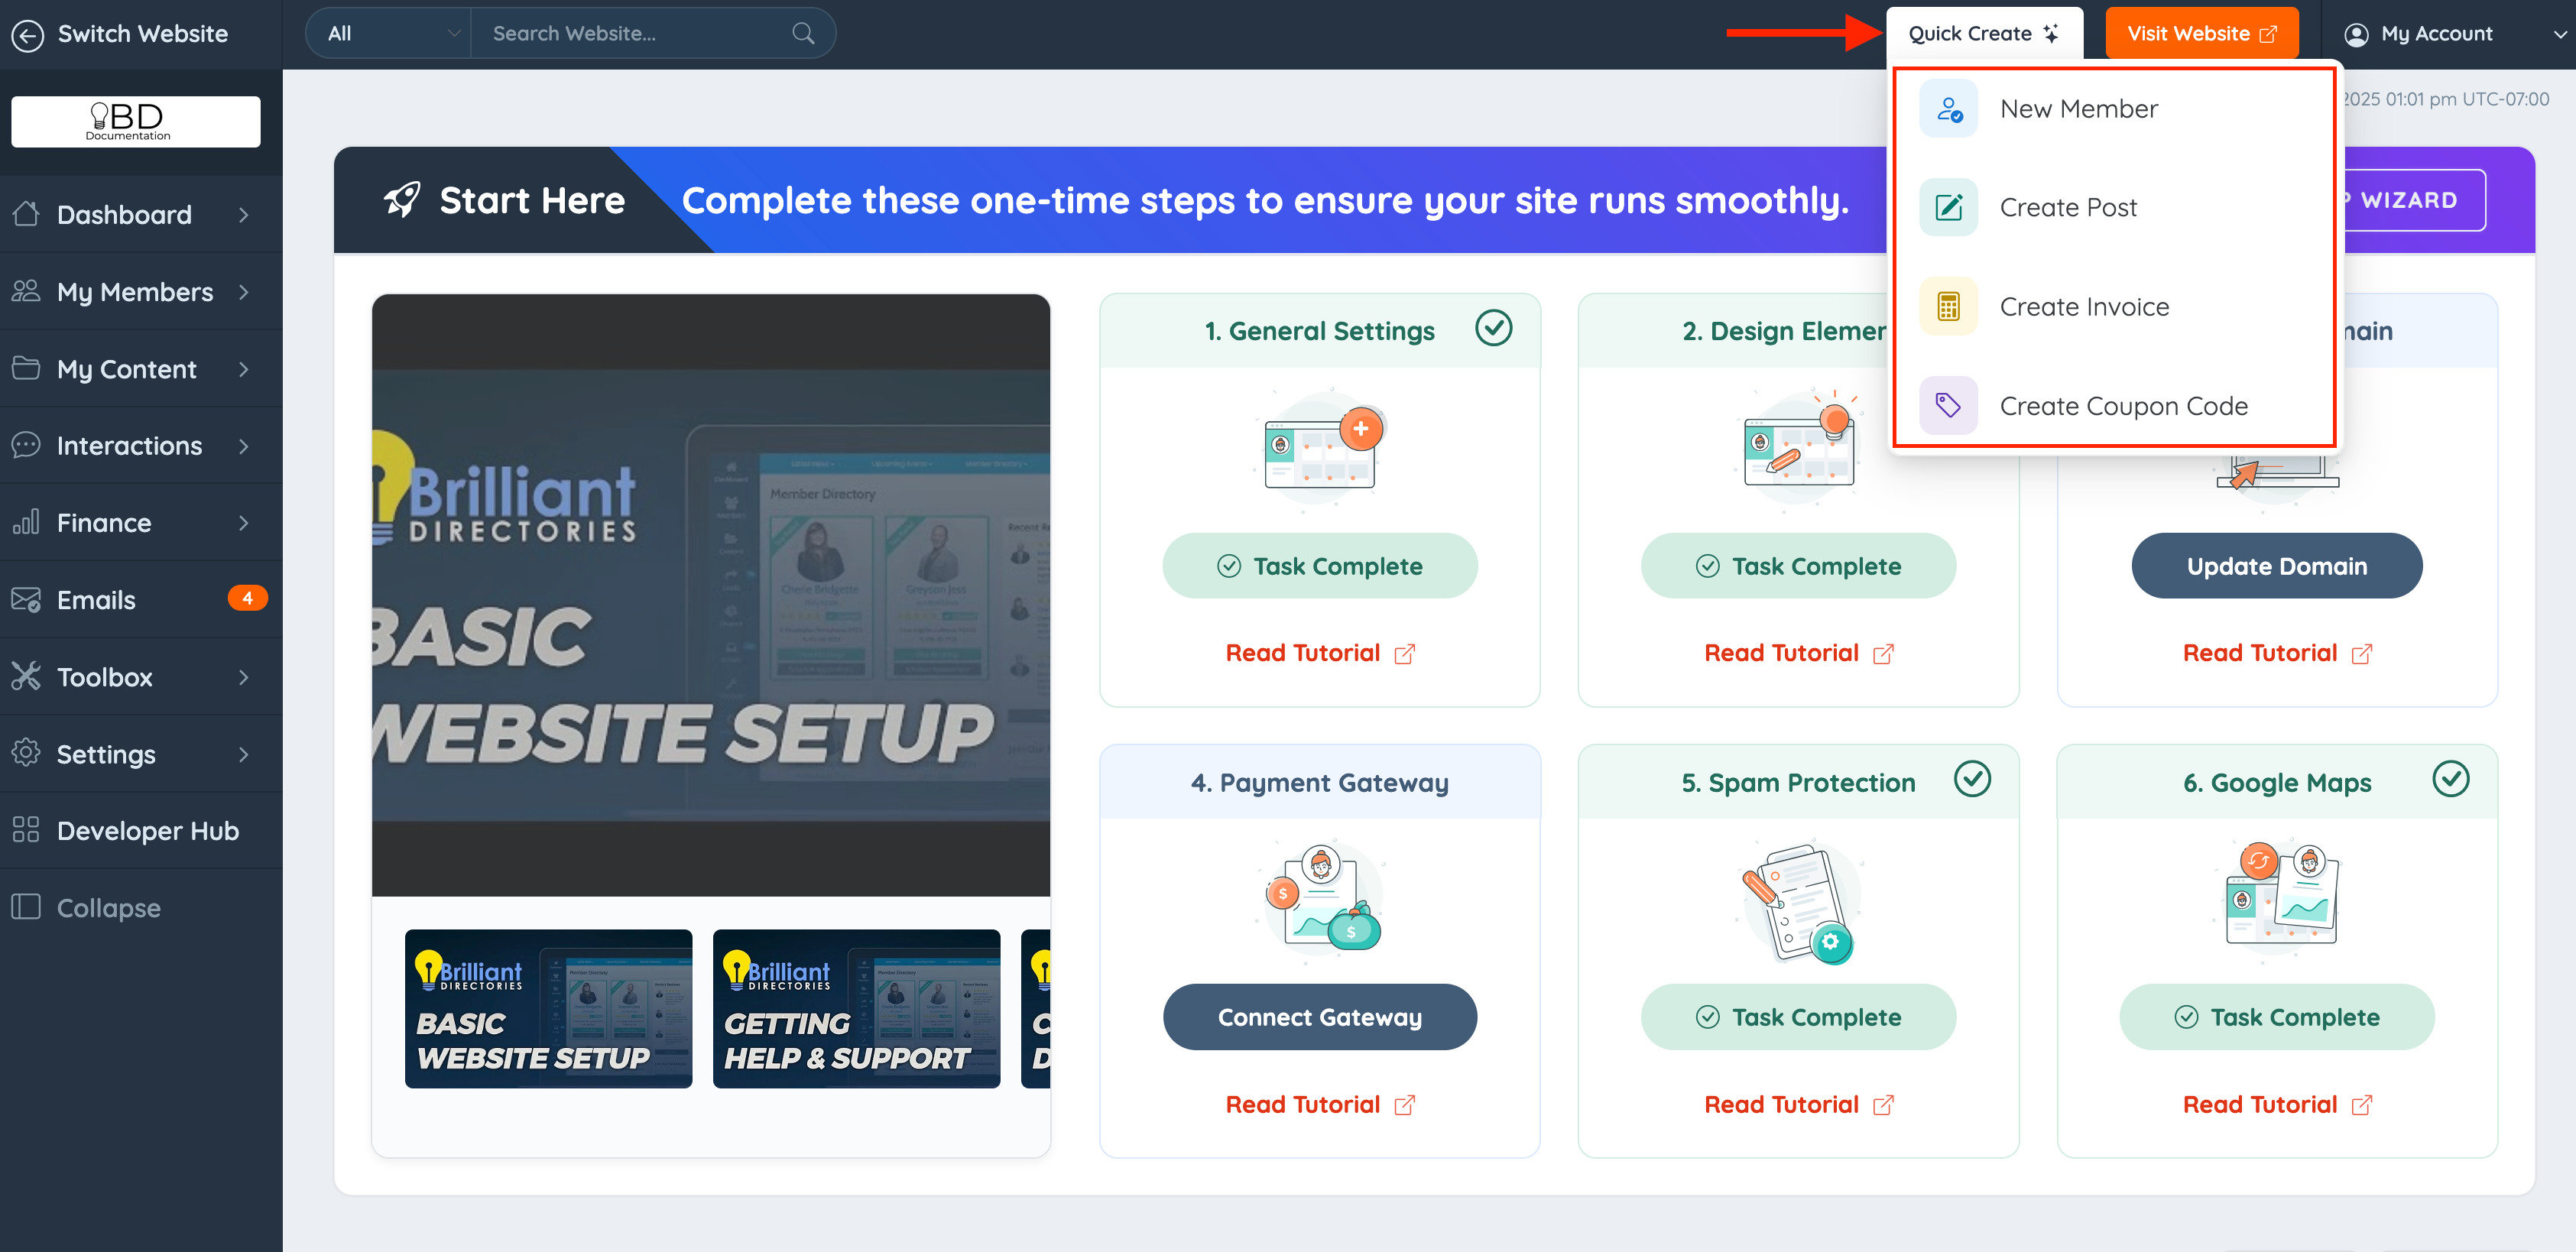The height and width of the screenshot is (1252, 2576).
Task: Click the Spam Protection completed checkmark icon
Action: (x=1972, y=779)
